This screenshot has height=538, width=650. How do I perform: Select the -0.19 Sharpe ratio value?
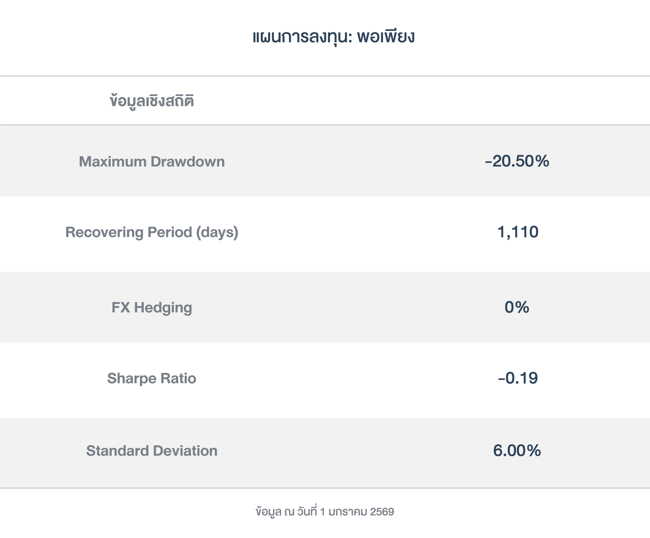tap(518, 378)
